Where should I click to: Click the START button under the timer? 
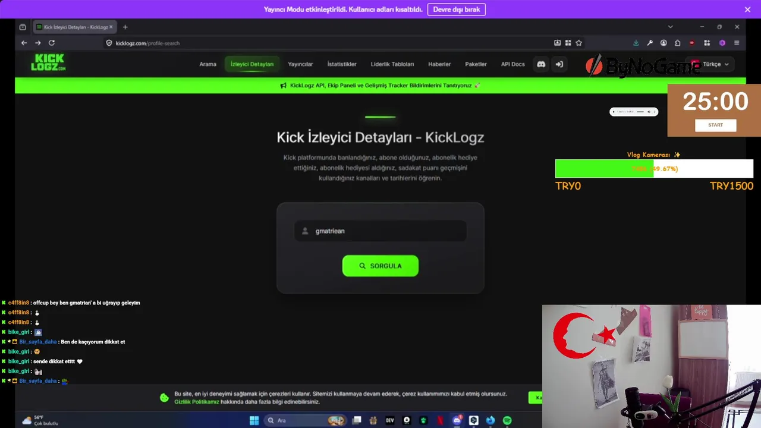(x=716, y=125)
